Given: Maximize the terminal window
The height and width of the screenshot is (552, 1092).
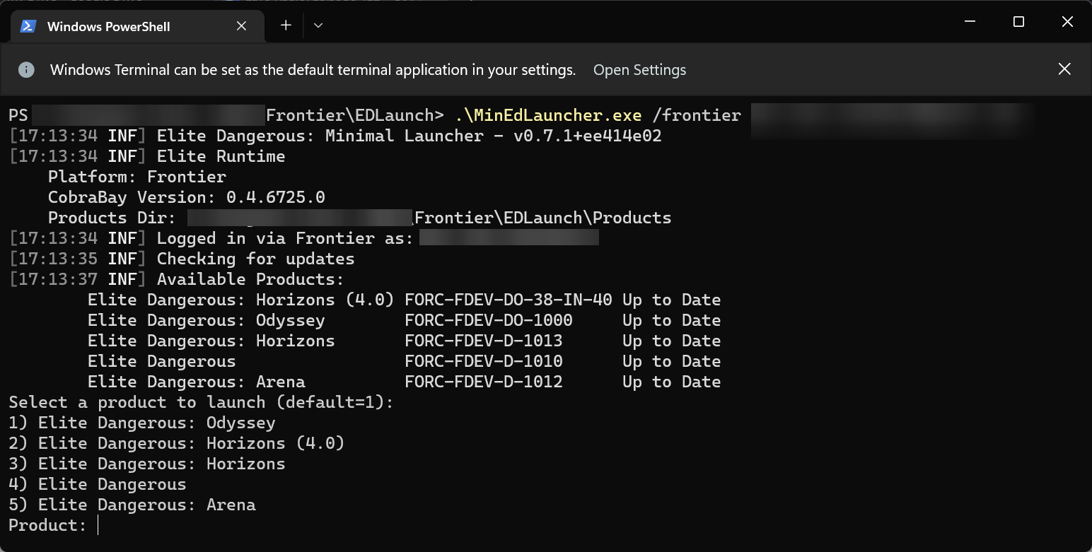Looking at the screenshot, I should [1018, 23].
